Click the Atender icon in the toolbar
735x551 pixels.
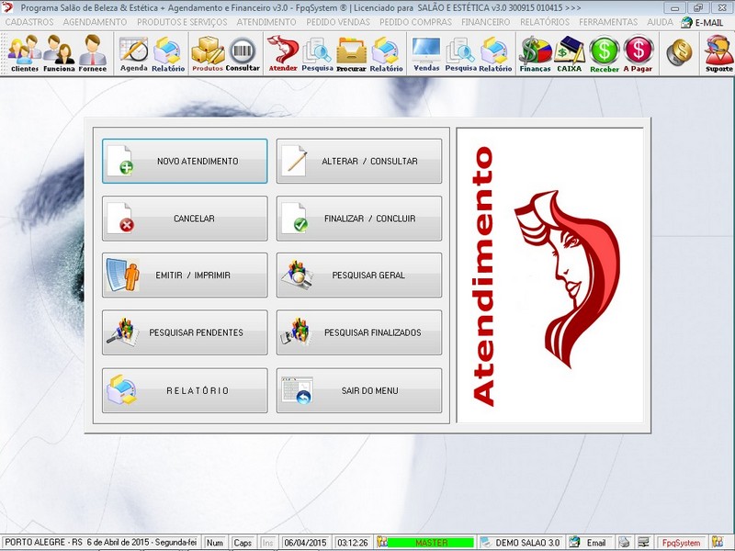click(283, 53)
